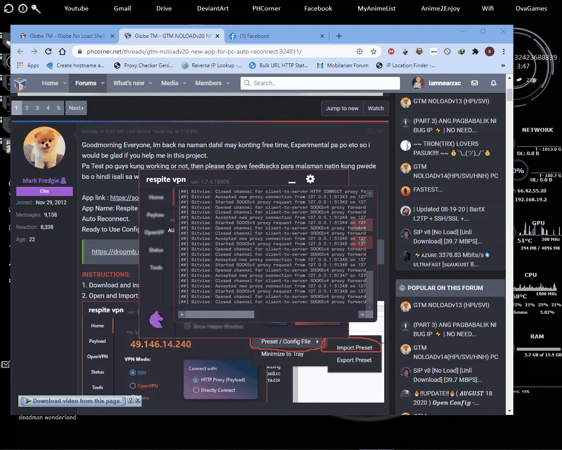Click the power icon on the desktop bar

tap(23, 8)
